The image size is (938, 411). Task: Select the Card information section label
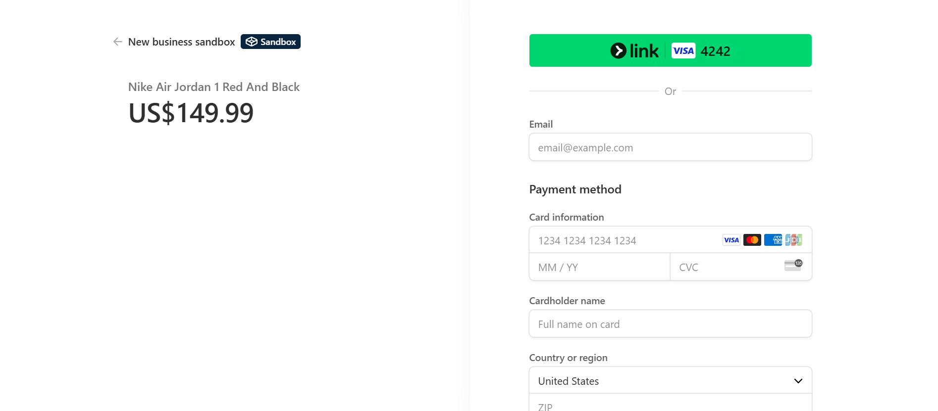(567, 217)
